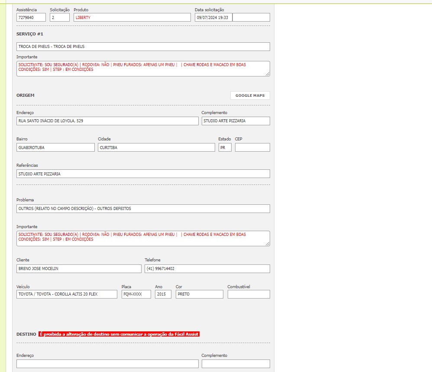Screen dimensions: 432x372
Task: Click the Telefone label
Action: click(x=153, y=260)
